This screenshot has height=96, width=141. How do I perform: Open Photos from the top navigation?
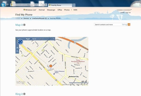67,10
